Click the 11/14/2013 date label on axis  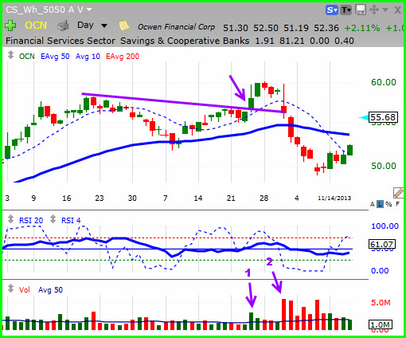(334, 198)
